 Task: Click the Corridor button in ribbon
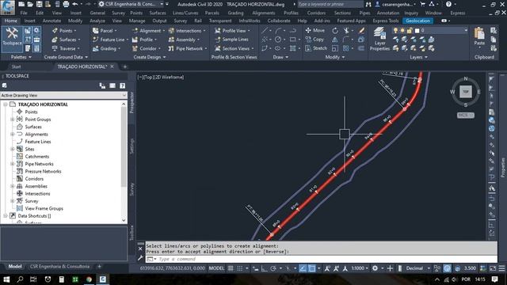(146, 48)
